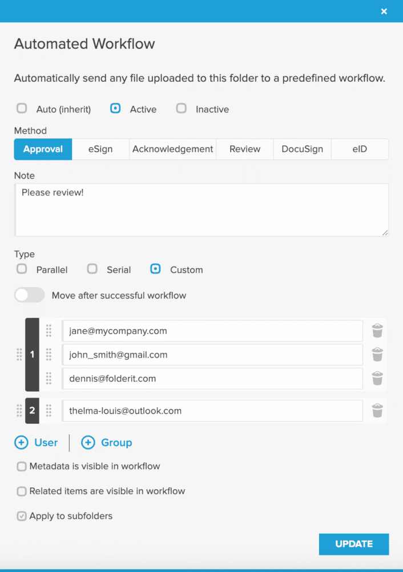Switch to the eID method
Viewport: 403px width, 572px height.
pyautogui.click(x=360, y=149)
